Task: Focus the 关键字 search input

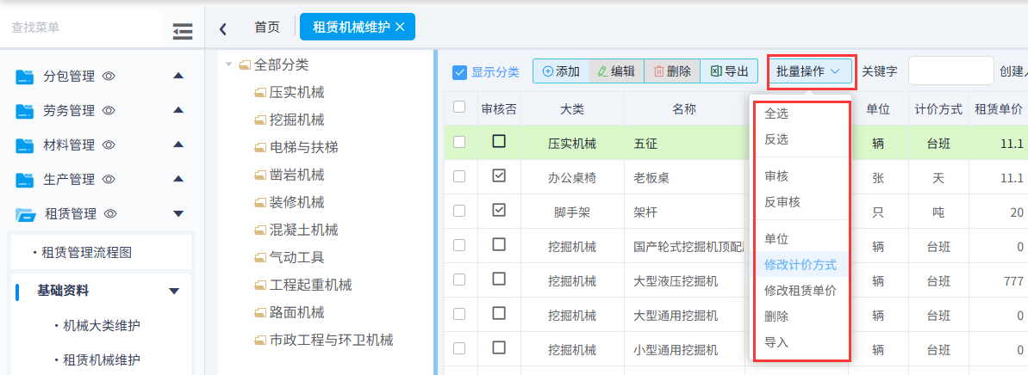Action: tap(950, 71)
